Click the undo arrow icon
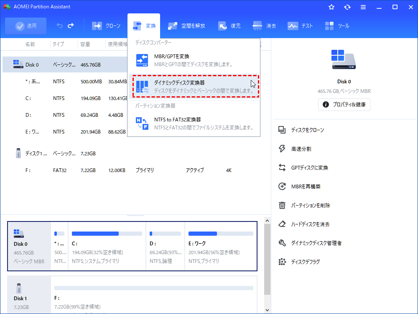The height and width of the screenshot is (314, 418). [60, 26]
